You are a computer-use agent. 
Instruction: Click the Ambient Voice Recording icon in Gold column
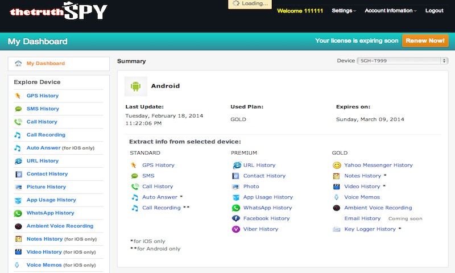[337, 208]
